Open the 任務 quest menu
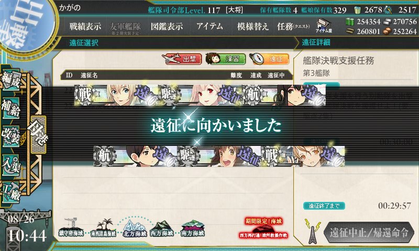This screenshot has width=419, height=251. click(293, 26)
